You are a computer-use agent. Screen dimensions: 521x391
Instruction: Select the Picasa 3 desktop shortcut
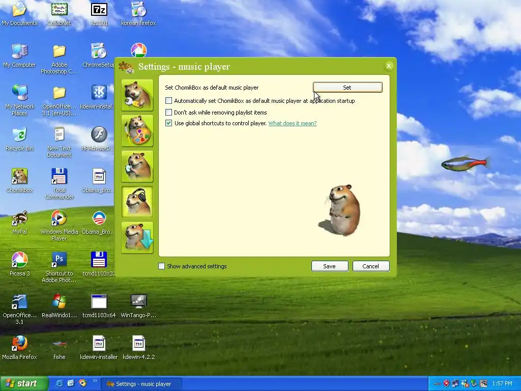(x=19, y=264)
